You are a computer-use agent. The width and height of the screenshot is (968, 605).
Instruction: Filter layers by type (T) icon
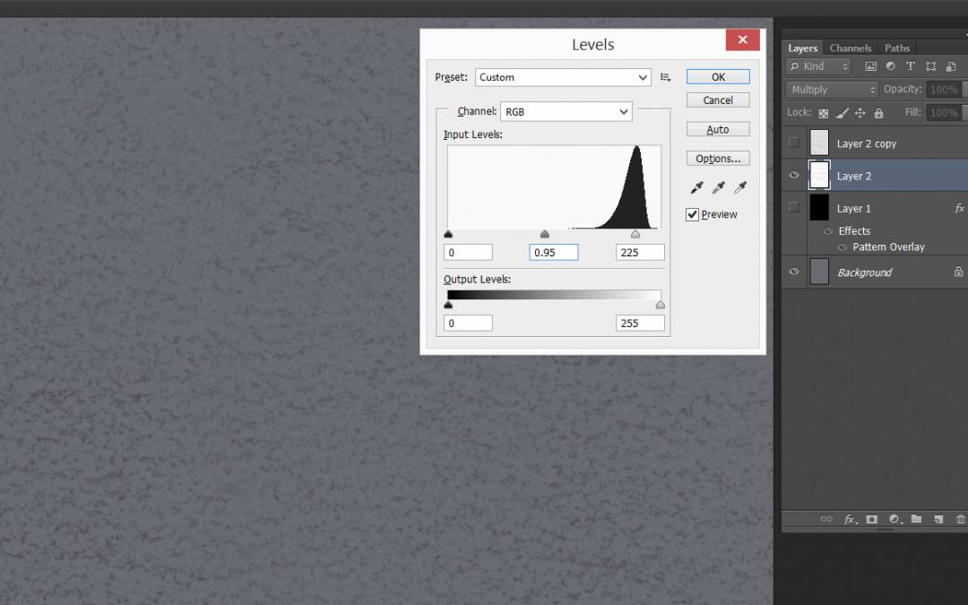(x=911, y=66)
